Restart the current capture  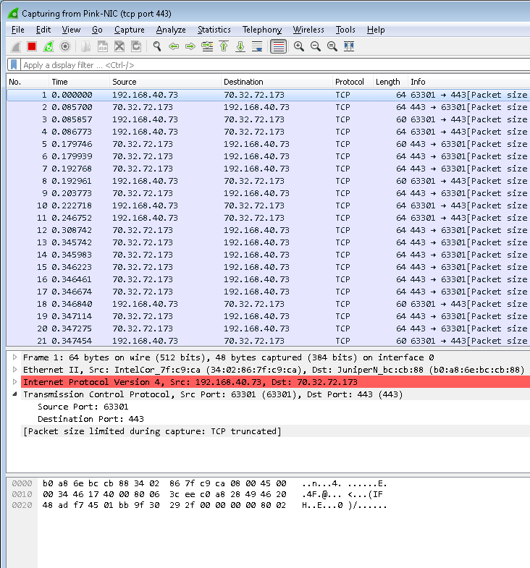(49, 46)
